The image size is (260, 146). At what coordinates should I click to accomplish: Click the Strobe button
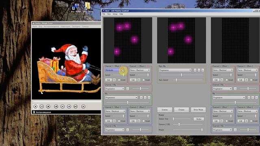coord(199,119)
